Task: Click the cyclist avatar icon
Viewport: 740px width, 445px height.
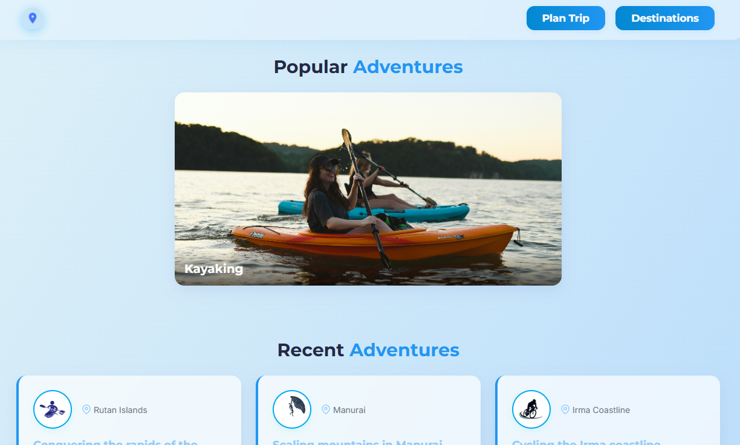Action: [531, 409]
